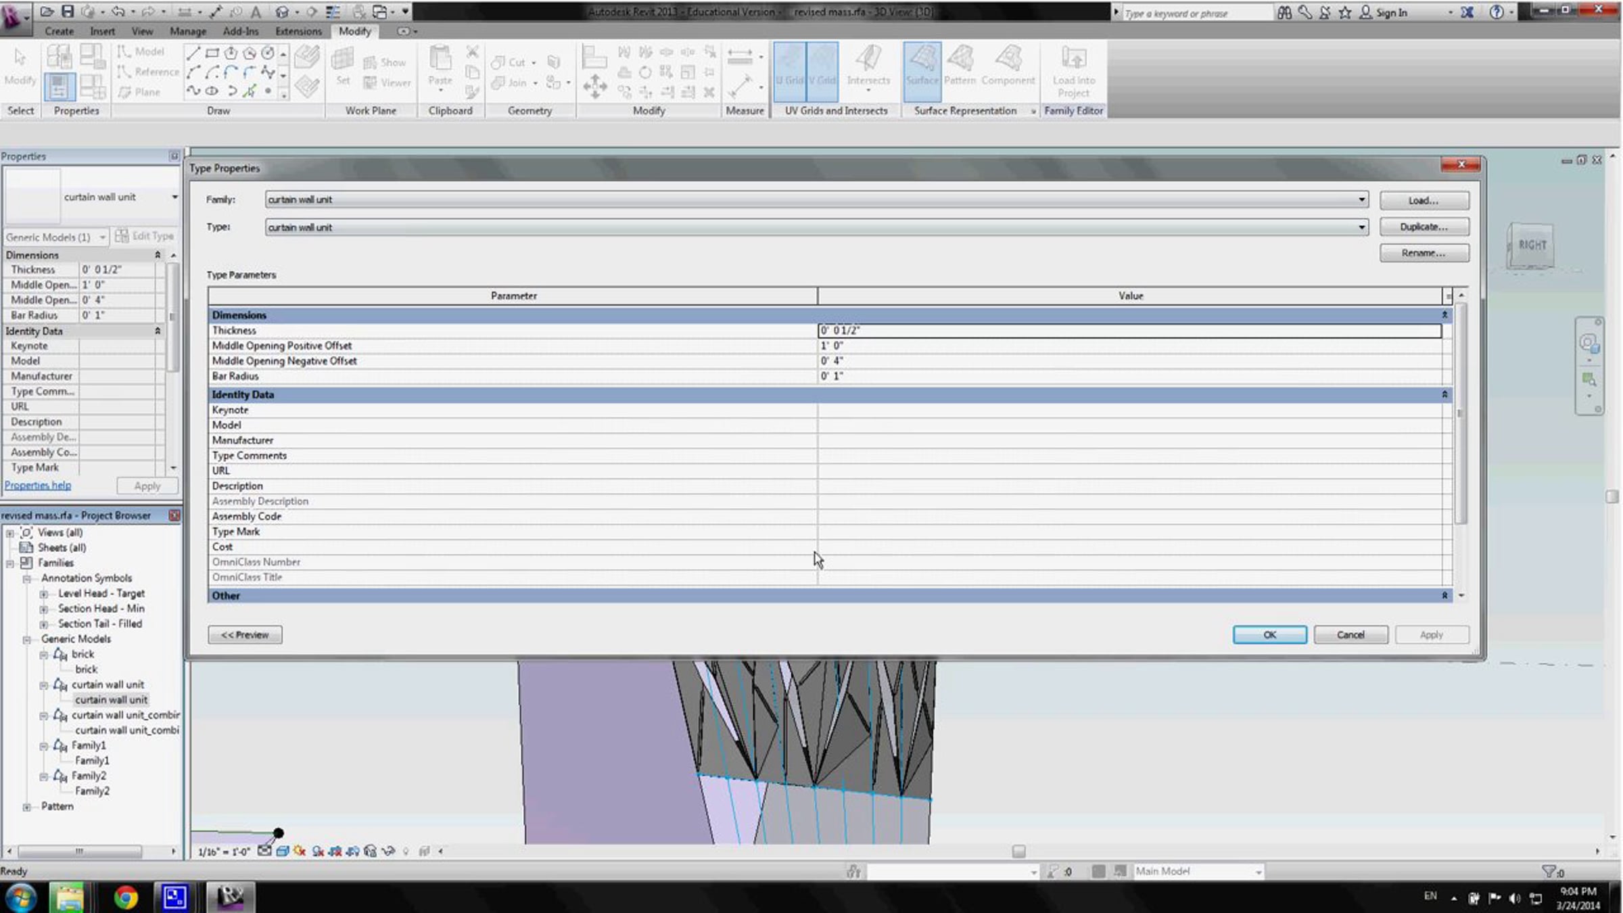Open the Manage ribbon tab
The height and width of the screenshot is (913, 1623).
click(187, 31)
